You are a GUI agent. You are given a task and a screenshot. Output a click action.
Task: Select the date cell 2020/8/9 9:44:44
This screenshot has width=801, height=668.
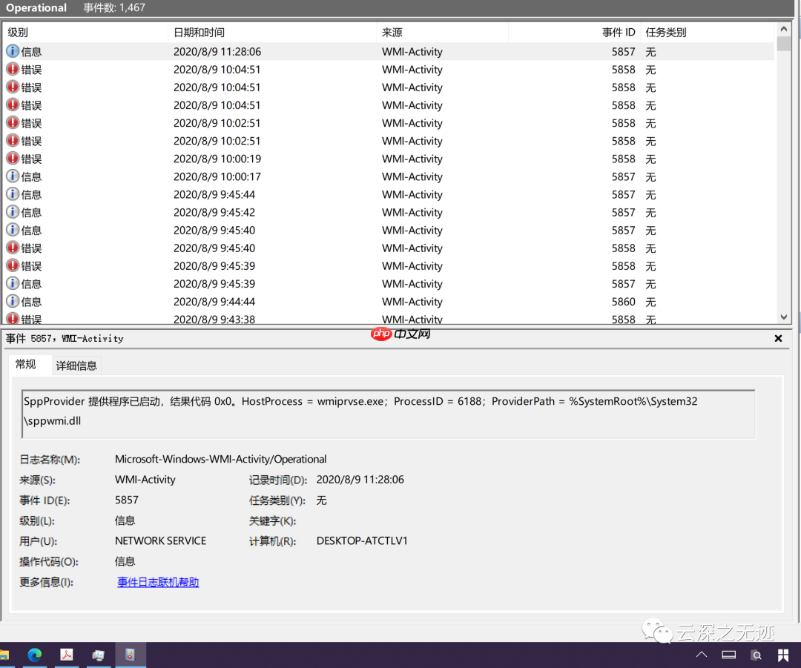coord(214,302)
